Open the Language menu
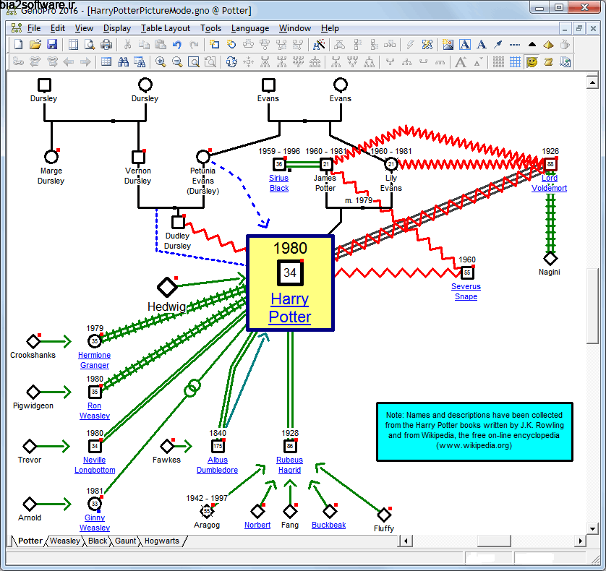Image resolution: width=606 pixels, height=571 pixels. tap(249, 28)
